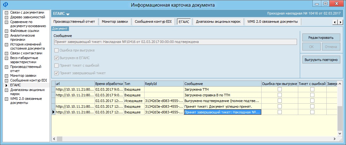The image size is (346, 145).
Task: Open Дерево зависимостей in sidebar
Action: pos(28,17)
